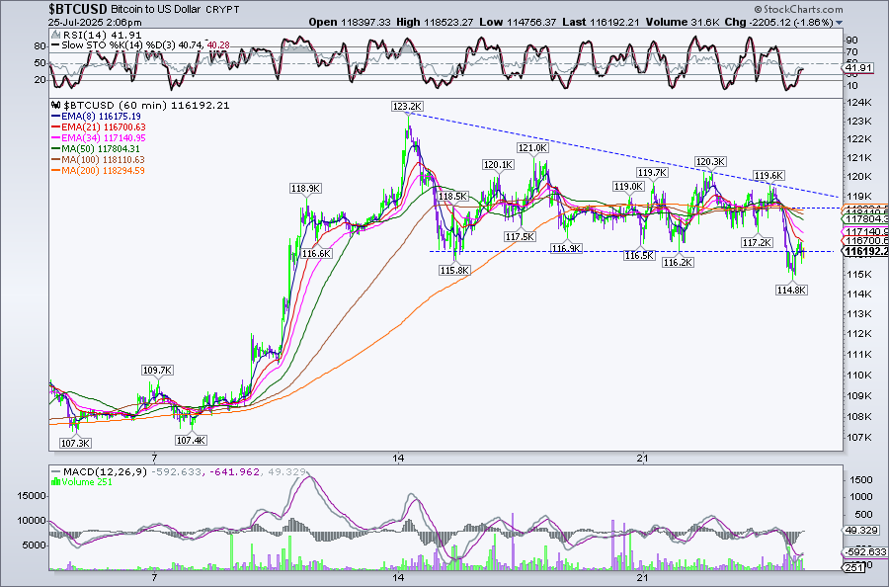Click the Volume 31.6K header value
Image resolution: width=889 pixels, height=587 pixels.
683,23
